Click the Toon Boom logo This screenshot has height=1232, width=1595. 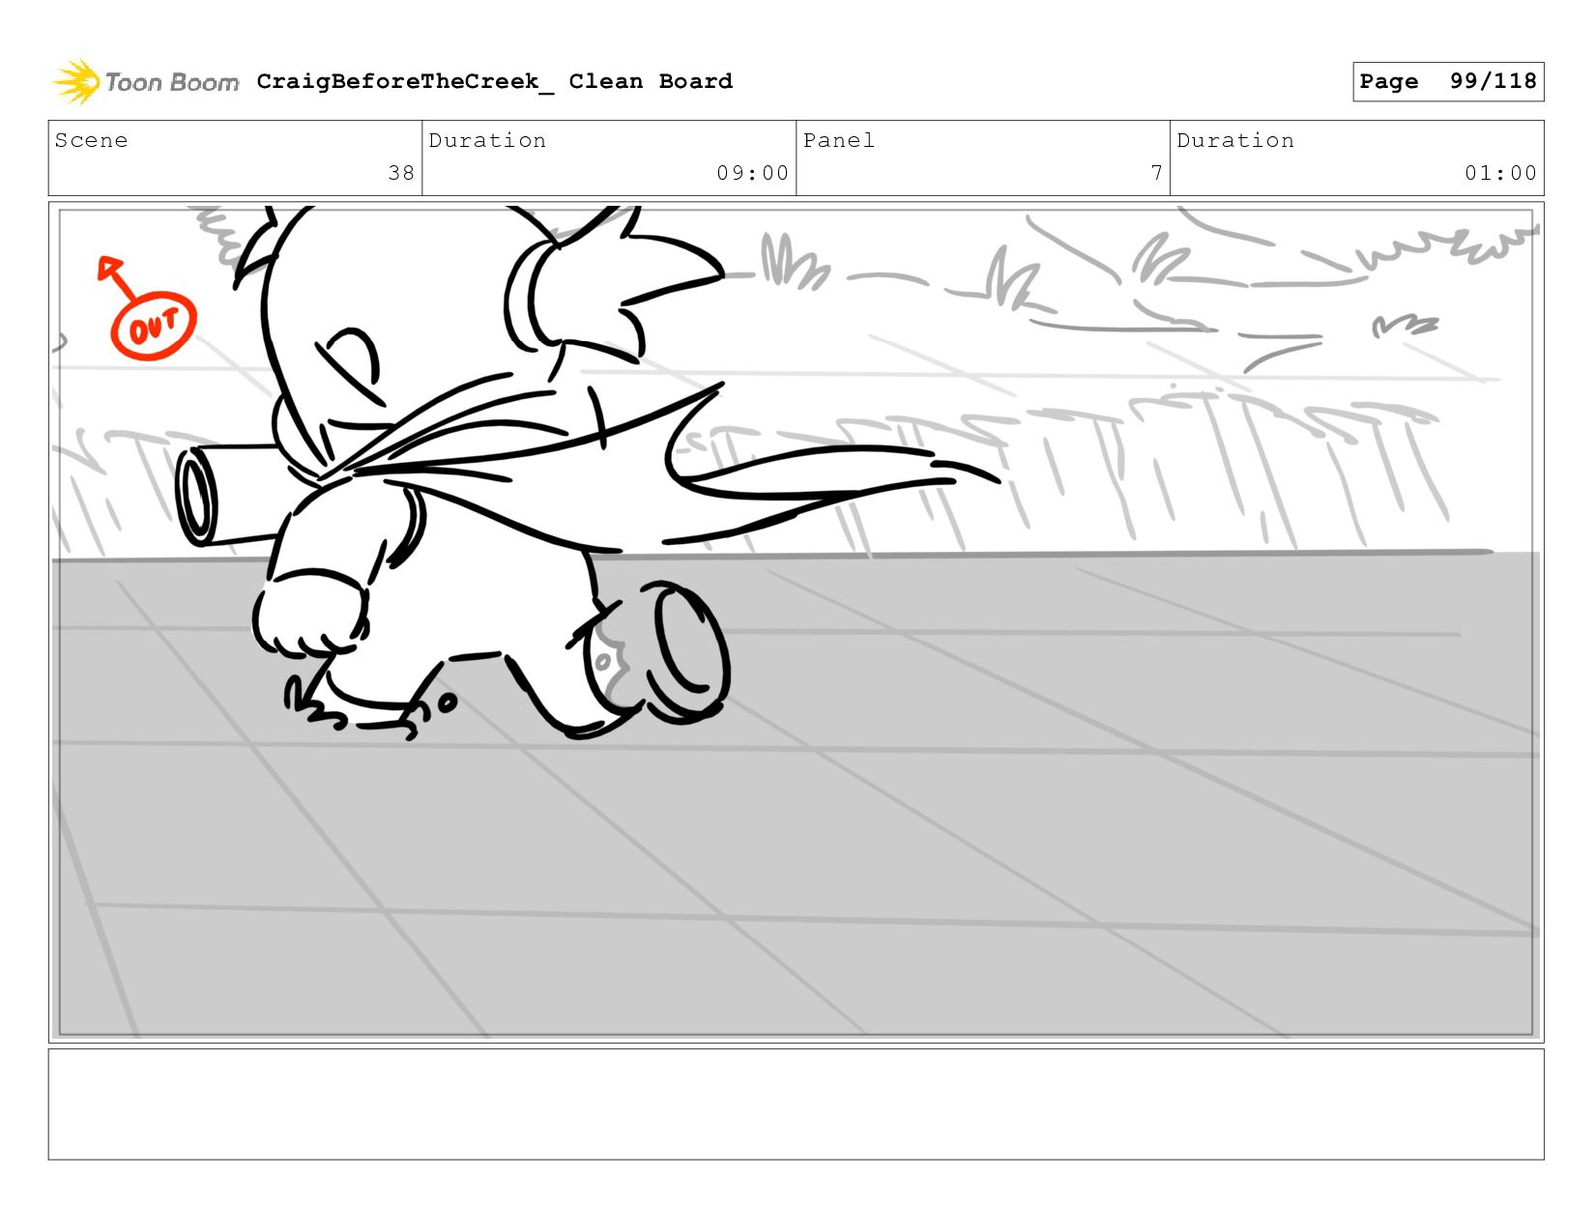point(145,82)
